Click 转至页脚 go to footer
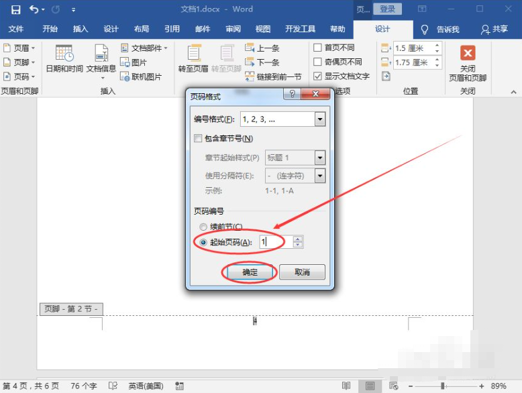Image resolution: width=522 pixels, height=393 pixels. (226, 58)
